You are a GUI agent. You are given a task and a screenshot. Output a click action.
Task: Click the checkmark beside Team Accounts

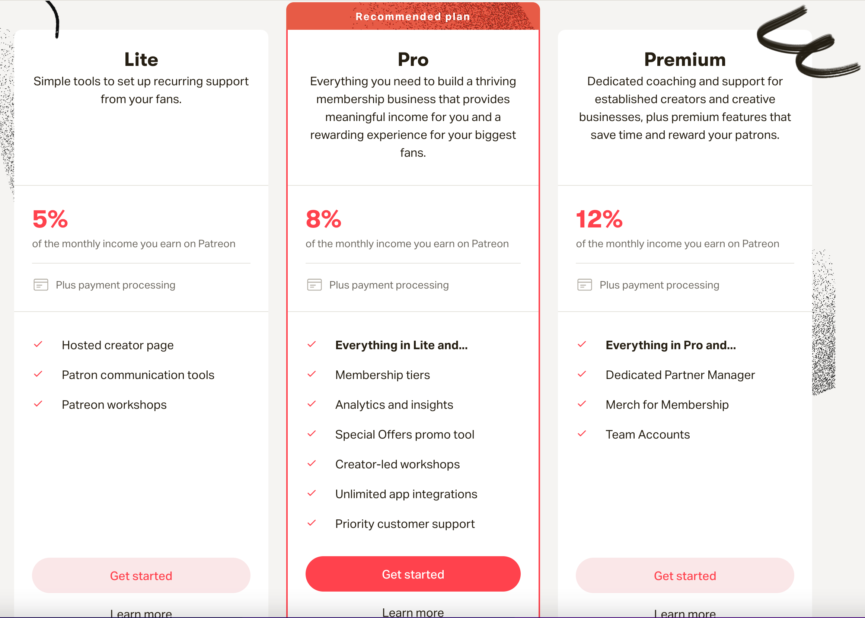[x=582, y=433]
